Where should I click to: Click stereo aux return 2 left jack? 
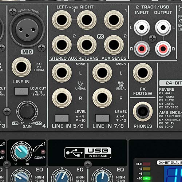[62, 45]
